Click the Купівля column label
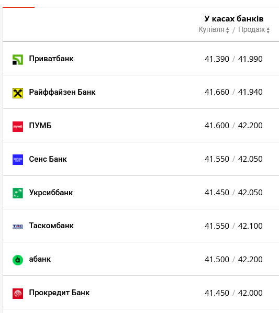Screen dimensions: 279x313 [211, 29]
